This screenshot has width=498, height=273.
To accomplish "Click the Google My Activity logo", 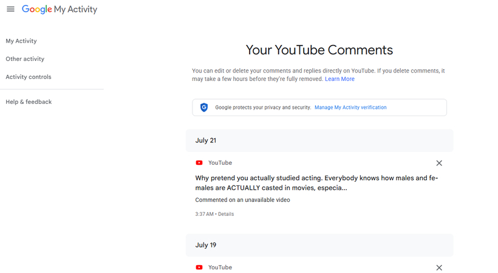I will (60, 9).
